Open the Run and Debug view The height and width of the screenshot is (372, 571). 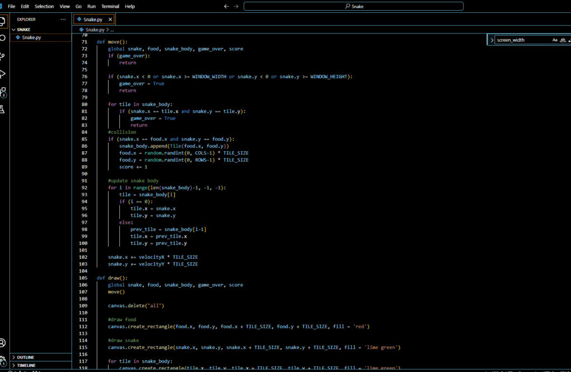[2, 74]
